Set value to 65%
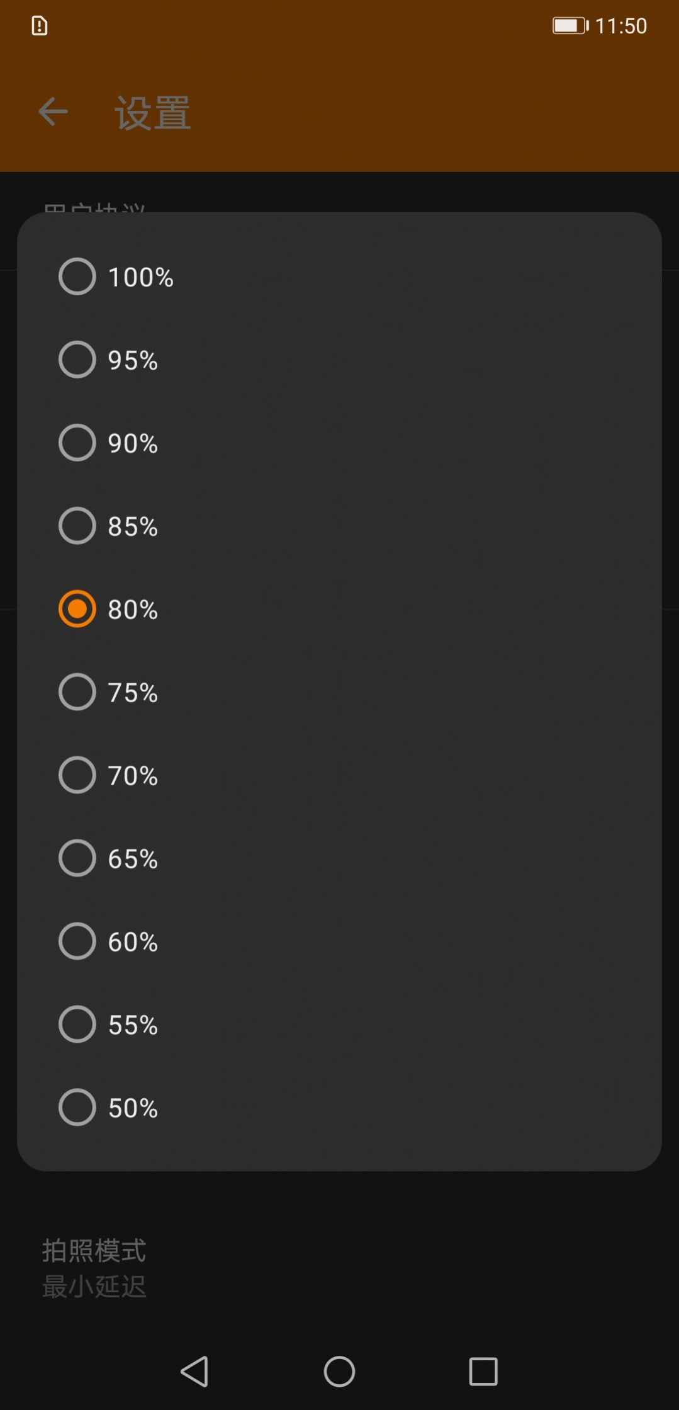 (x=77, y=858)
